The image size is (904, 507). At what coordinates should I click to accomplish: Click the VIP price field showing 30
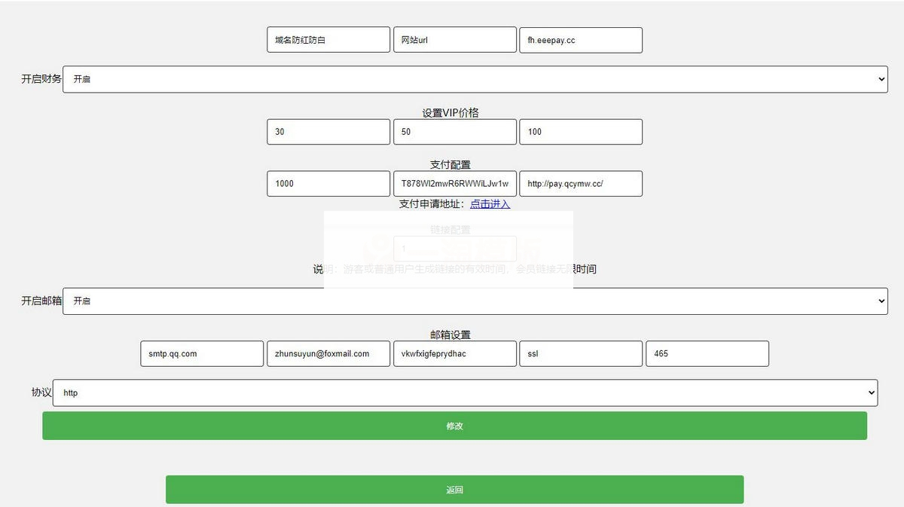pos(328,131)
